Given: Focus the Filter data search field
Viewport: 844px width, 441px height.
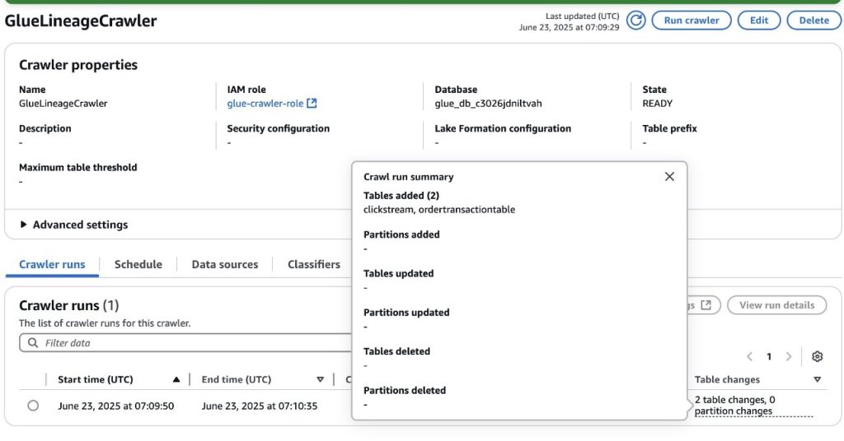Looking at the screenshot, I should pyautogui.click(x=185, y=343).
